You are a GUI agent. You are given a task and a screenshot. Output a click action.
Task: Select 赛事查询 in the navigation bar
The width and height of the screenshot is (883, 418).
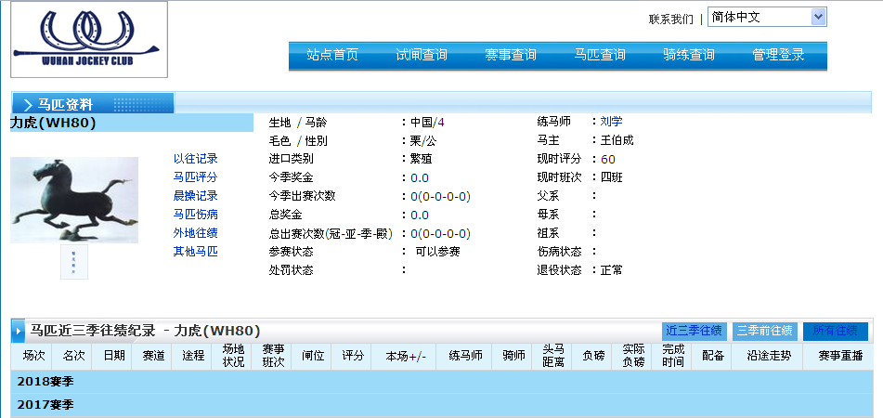511,55
